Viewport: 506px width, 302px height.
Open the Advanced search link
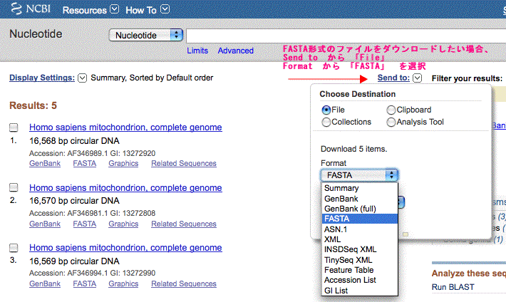coord(235,51)
